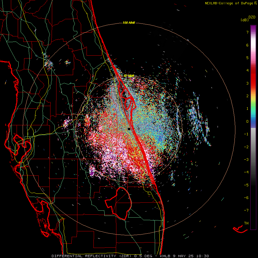Click the -3 value on the color scale
258x258 pixels.
click(x=246, y=159)
